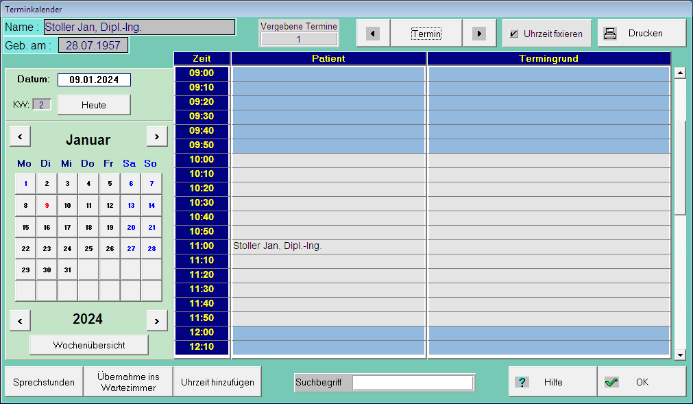Click Uhrzeit hinzufügen button

[217, 382]
